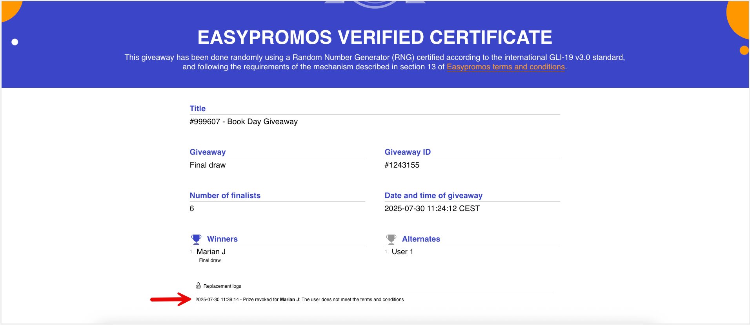Click the giveaway date '2025-07-30 11:24:12 CEST'

432,209
